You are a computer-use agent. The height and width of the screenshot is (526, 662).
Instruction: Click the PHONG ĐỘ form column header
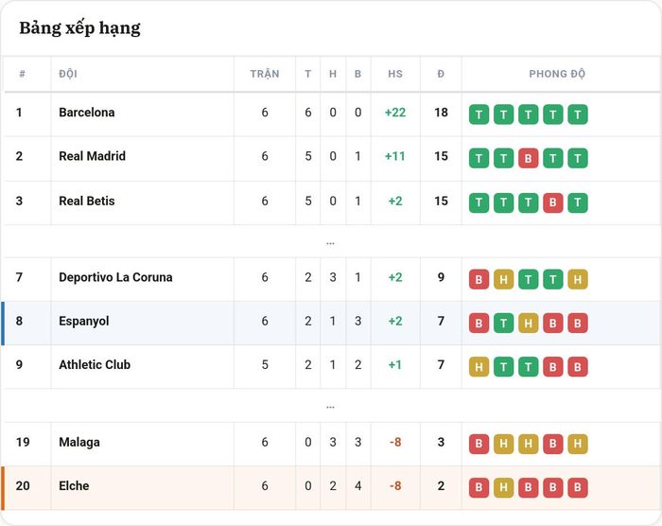557,74
